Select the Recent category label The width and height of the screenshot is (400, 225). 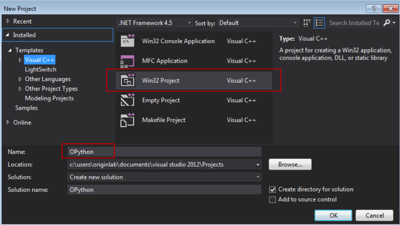click(x=22, y=21)
